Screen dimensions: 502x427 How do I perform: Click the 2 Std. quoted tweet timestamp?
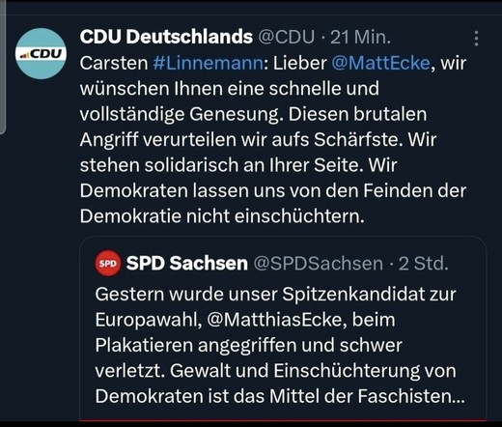(423, 264)
